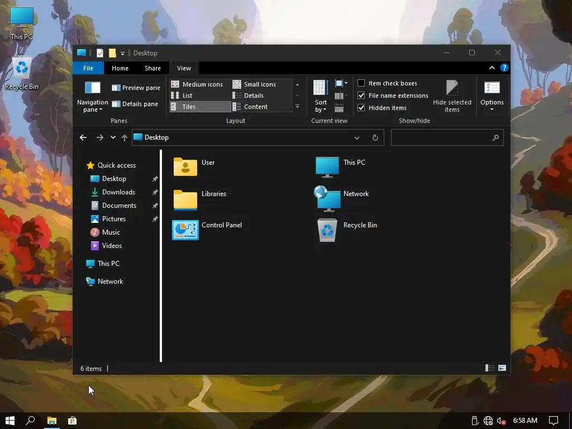Open Pictures in the sidebar
The image size is (572, 429).
108,219
